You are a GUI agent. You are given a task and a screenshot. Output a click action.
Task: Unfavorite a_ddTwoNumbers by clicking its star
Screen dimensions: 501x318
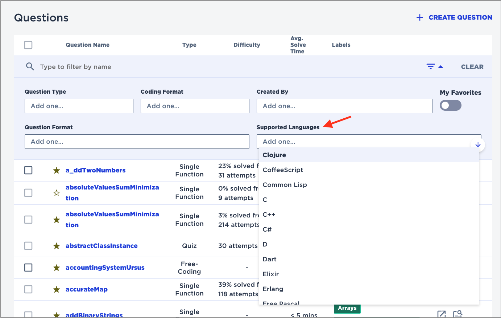pyautogui.click(x=56, y=170)
